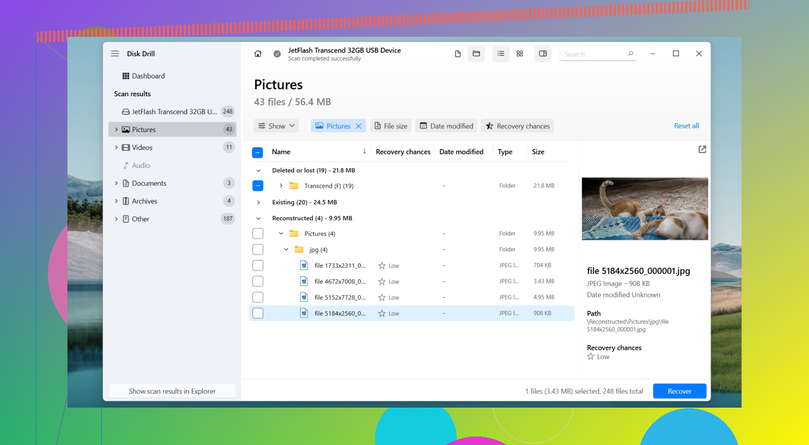Image resolution: width=809 pixels, height=445 pixels.
Task: Click the star icon for file 1733x2311
Action: pos(382,266)
